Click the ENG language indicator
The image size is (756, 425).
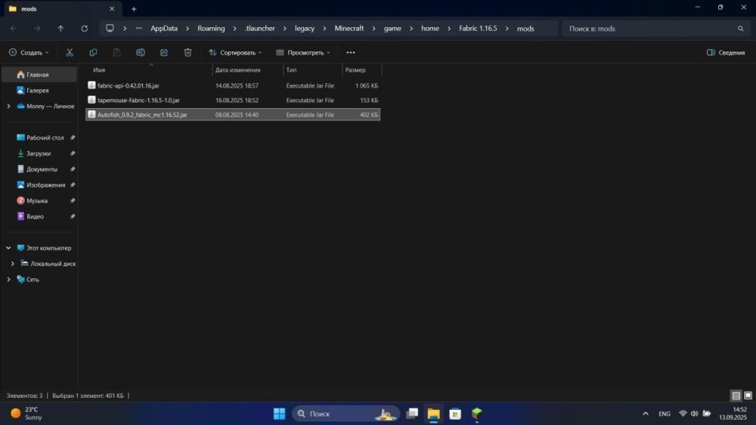(665, 414)
